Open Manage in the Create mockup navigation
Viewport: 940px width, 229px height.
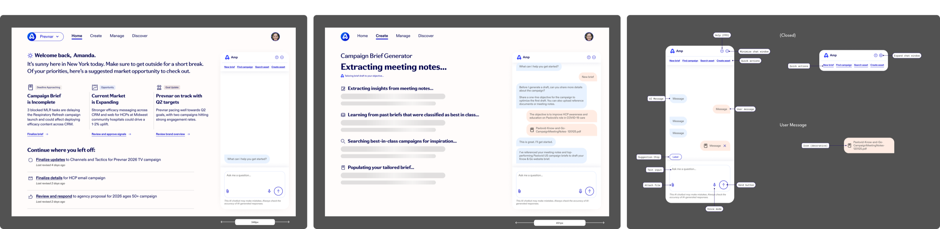[403, 36]
